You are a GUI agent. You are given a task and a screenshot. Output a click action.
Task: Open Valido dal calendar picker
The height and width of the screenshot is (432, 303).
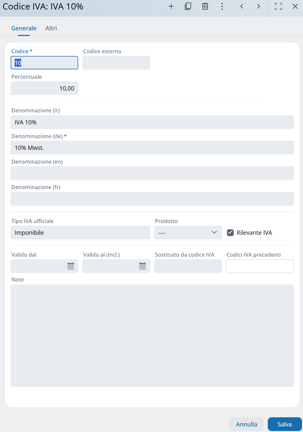click(71, 266)
